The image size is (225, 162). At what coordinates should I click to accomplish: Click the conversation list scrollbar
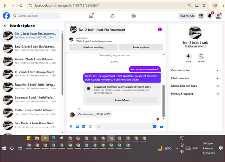(x=63, y=64)
